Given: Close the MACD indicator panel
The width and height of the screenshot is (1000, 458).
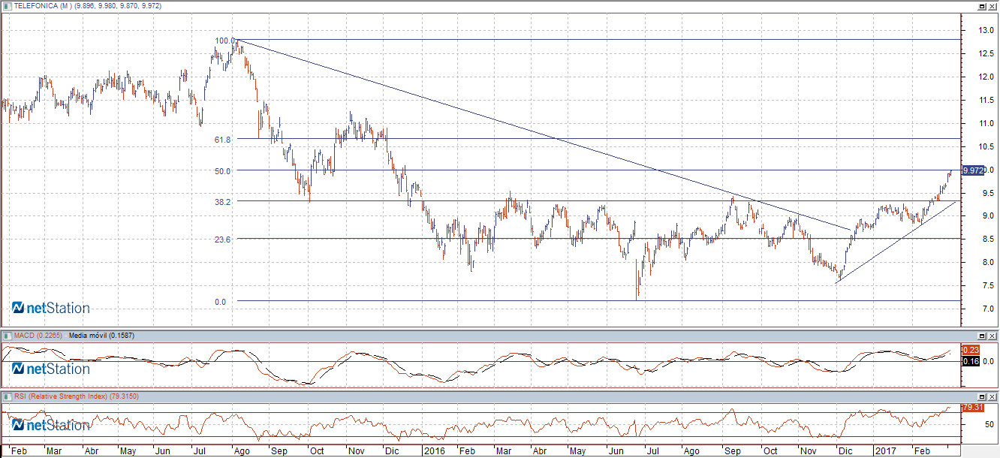Looking at the screenshot, I should pos(992,335).
